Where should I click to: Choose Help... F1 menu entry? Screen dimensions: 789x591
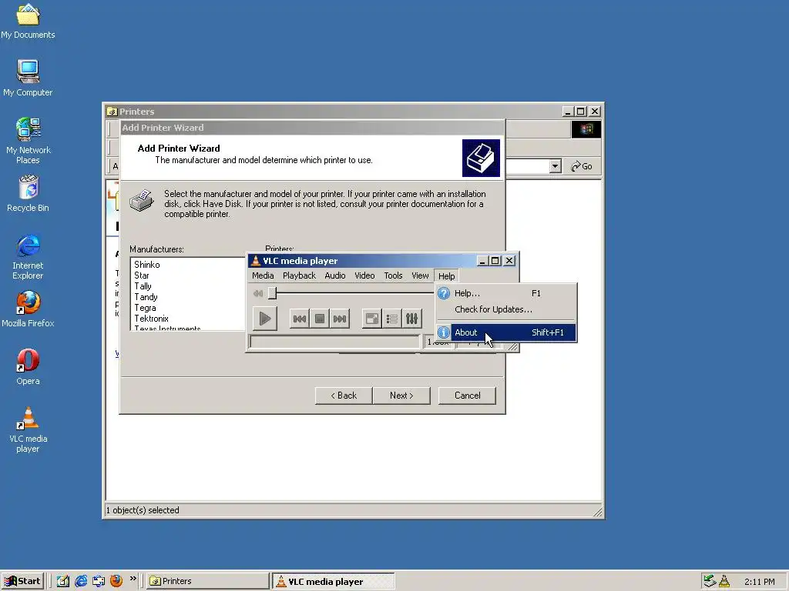click(506, 293)
